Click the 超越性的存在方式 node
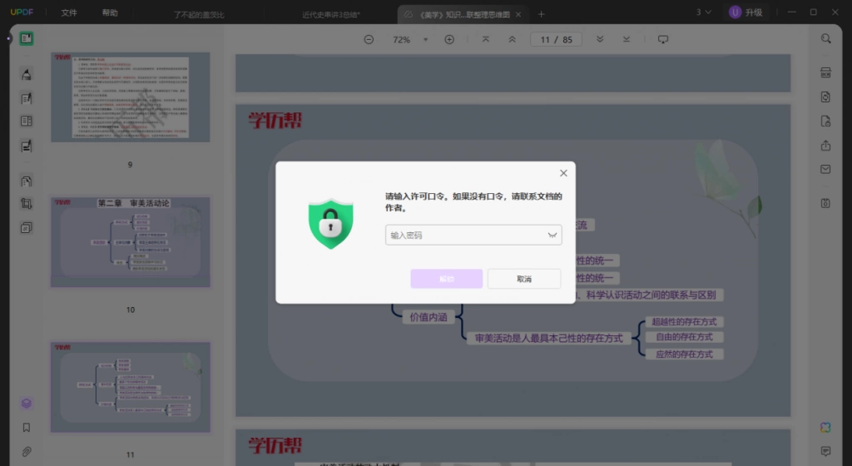This screenshot has height=466, width=852. coord(684,321)
